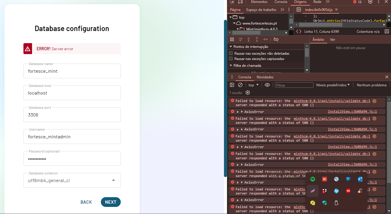Collapse the 'top' tree node in navigator
Viewport: 391px width, 214px height.
coord(231,17)
